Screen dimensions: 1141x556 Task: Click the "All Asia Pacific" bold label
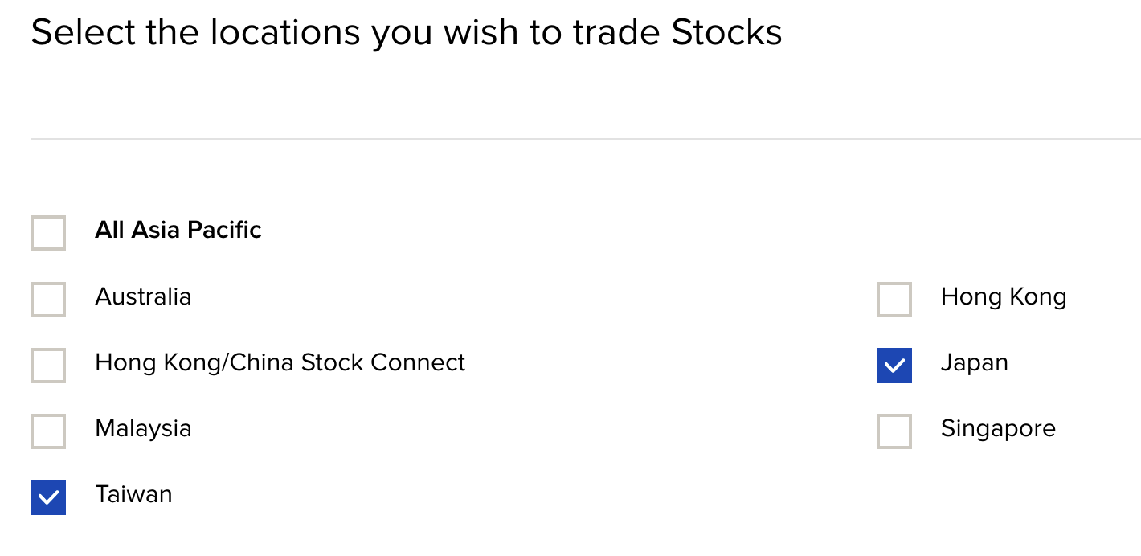(178, 231)
